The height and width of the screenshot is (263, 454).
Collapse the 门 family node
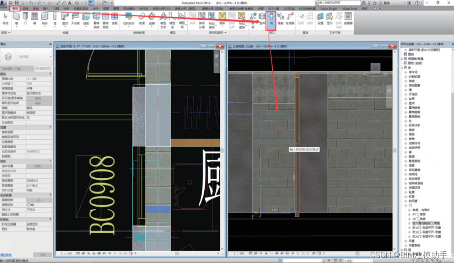pos(406,206)
